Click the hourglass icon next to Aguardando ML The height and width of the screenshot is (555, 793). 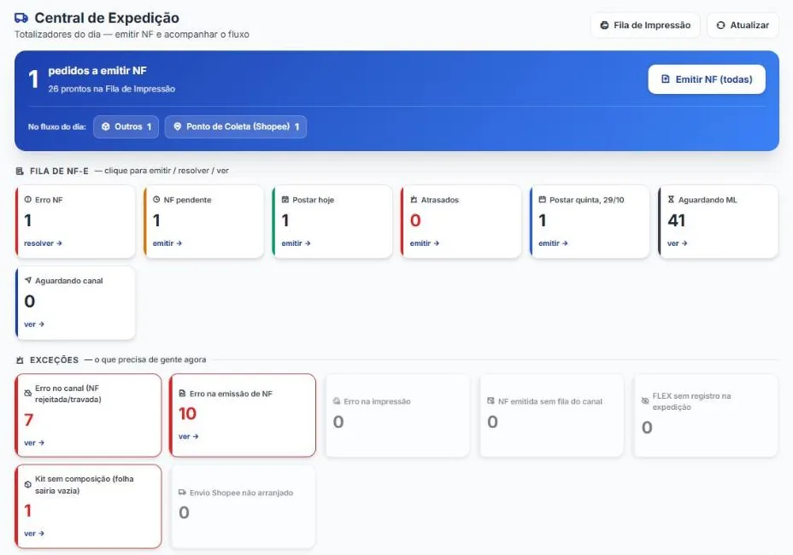(671, 200)
